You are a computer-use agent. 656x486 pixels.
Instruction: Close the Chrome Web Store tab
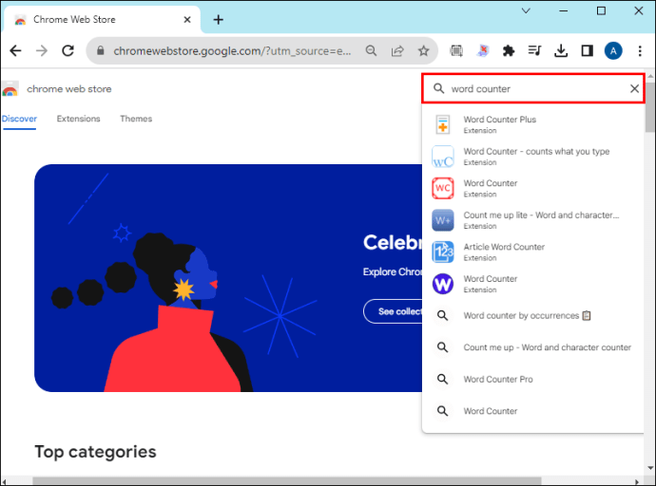187,20
